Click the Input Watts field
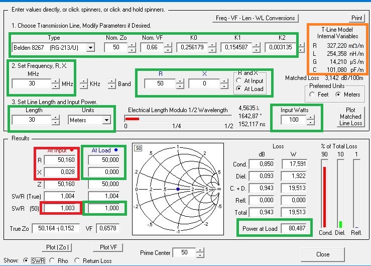The image size is (371, 266). tap(293, 120)
